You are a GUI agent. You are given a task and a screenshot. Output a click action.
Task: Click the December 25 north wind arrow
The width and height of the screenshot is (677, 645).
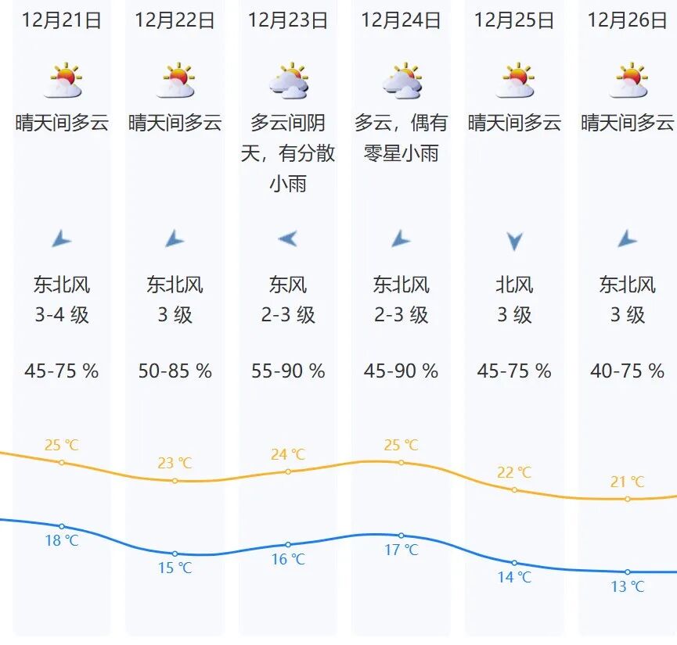click(514, 241)
